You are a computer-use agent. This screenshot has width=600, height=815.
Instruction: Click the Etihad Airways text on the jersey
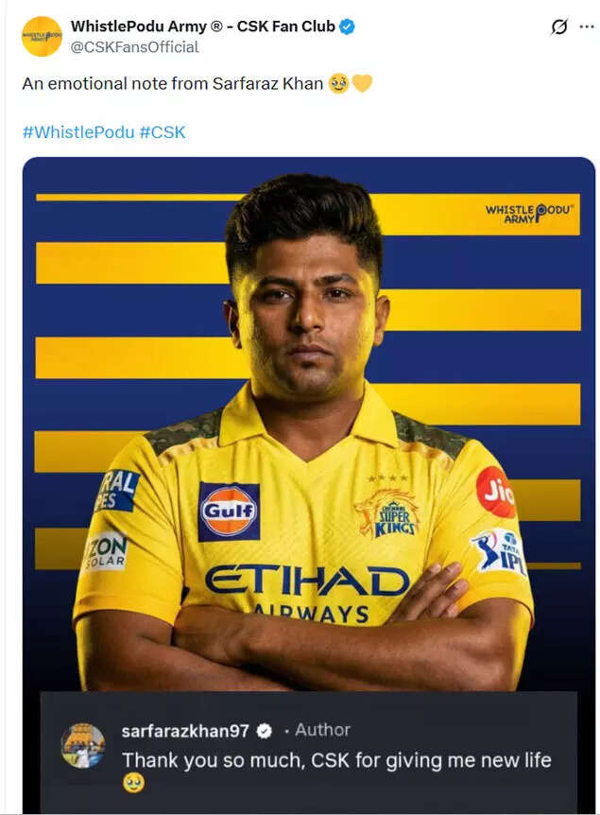click(307, 594)
